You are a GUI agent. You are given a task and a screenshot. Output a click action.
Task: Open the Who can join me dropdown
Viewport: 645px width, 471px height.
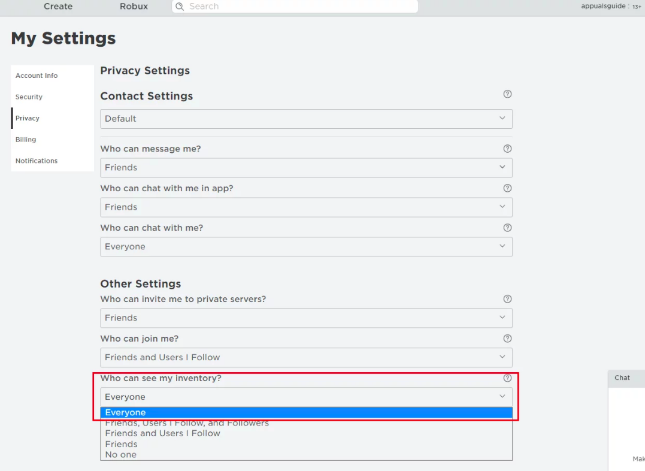(x=306, y=357)
